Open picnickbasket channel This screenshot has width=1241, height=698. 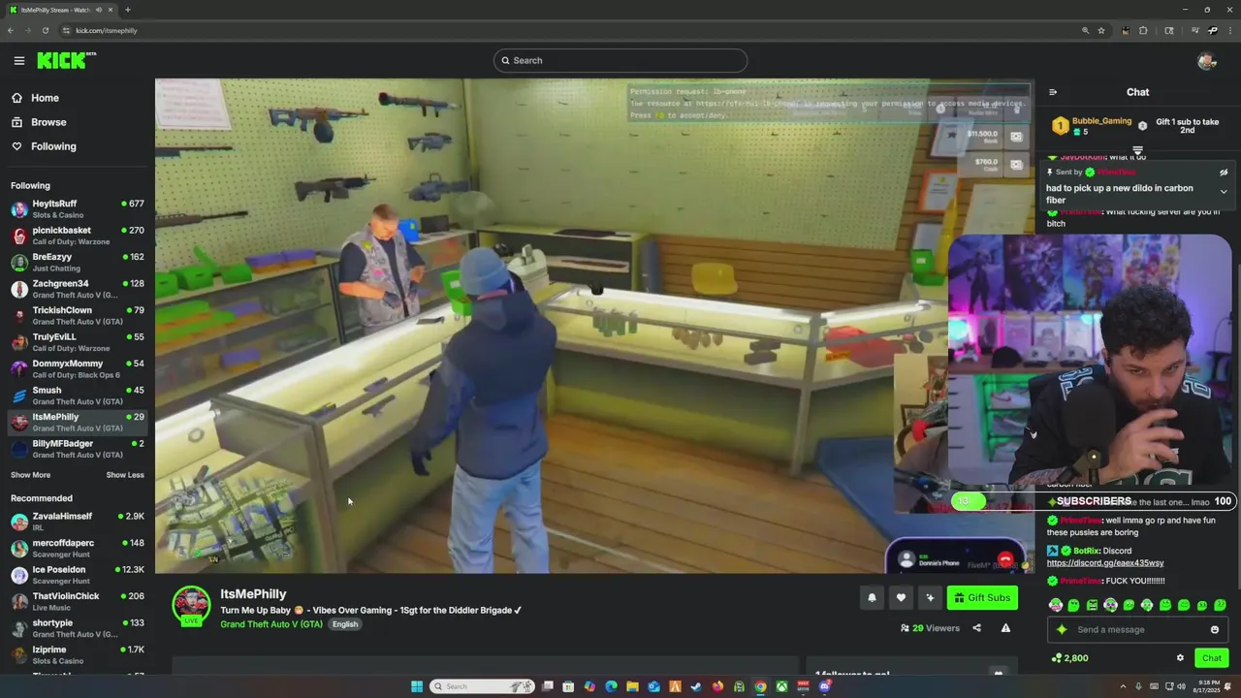tap(78, 236)
